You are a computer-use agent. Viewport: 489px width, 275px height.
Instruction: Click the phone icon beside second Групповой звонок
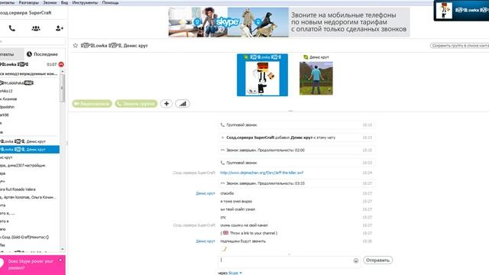coord(222,163)
